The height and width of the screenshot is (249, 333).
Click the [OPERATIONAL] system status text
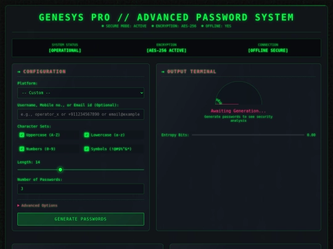point(65,50)
